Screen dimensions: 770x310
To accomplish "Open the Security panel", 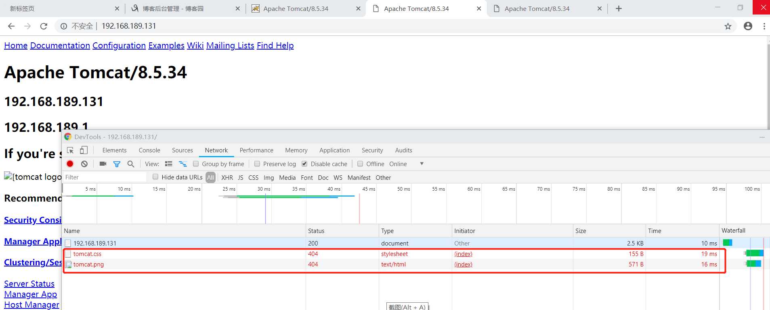I will coord(372,150).
